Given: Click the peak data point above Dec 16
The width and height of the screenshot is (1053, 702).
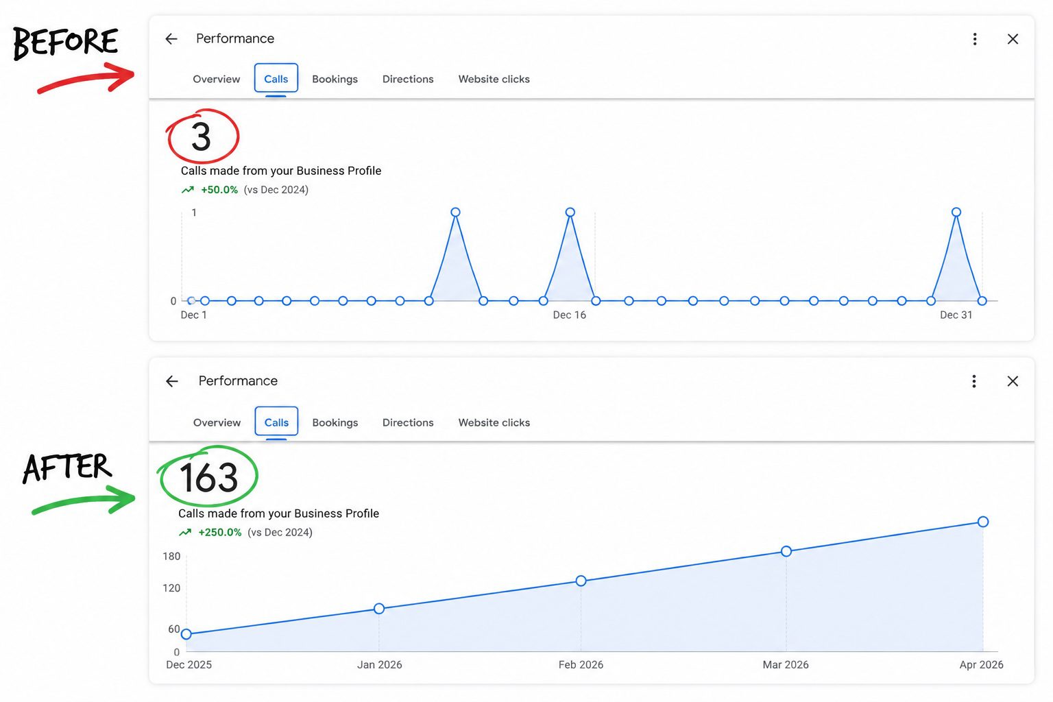Looking at the screenshot, I should [x=570, y=213].
